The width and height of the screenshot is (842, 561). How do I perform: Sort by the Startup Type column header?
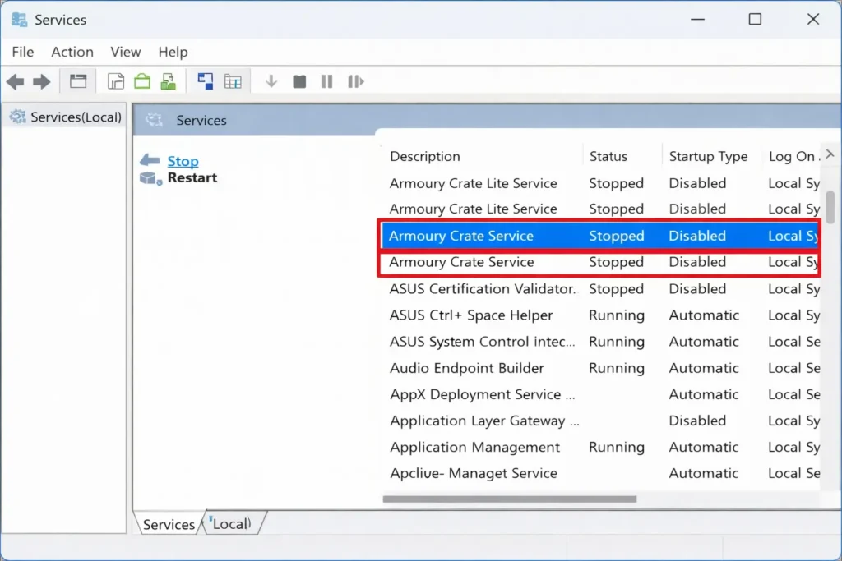point(708,156)
